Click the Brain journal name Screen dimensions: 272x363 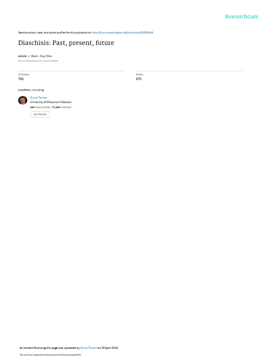tap(35, 56)
